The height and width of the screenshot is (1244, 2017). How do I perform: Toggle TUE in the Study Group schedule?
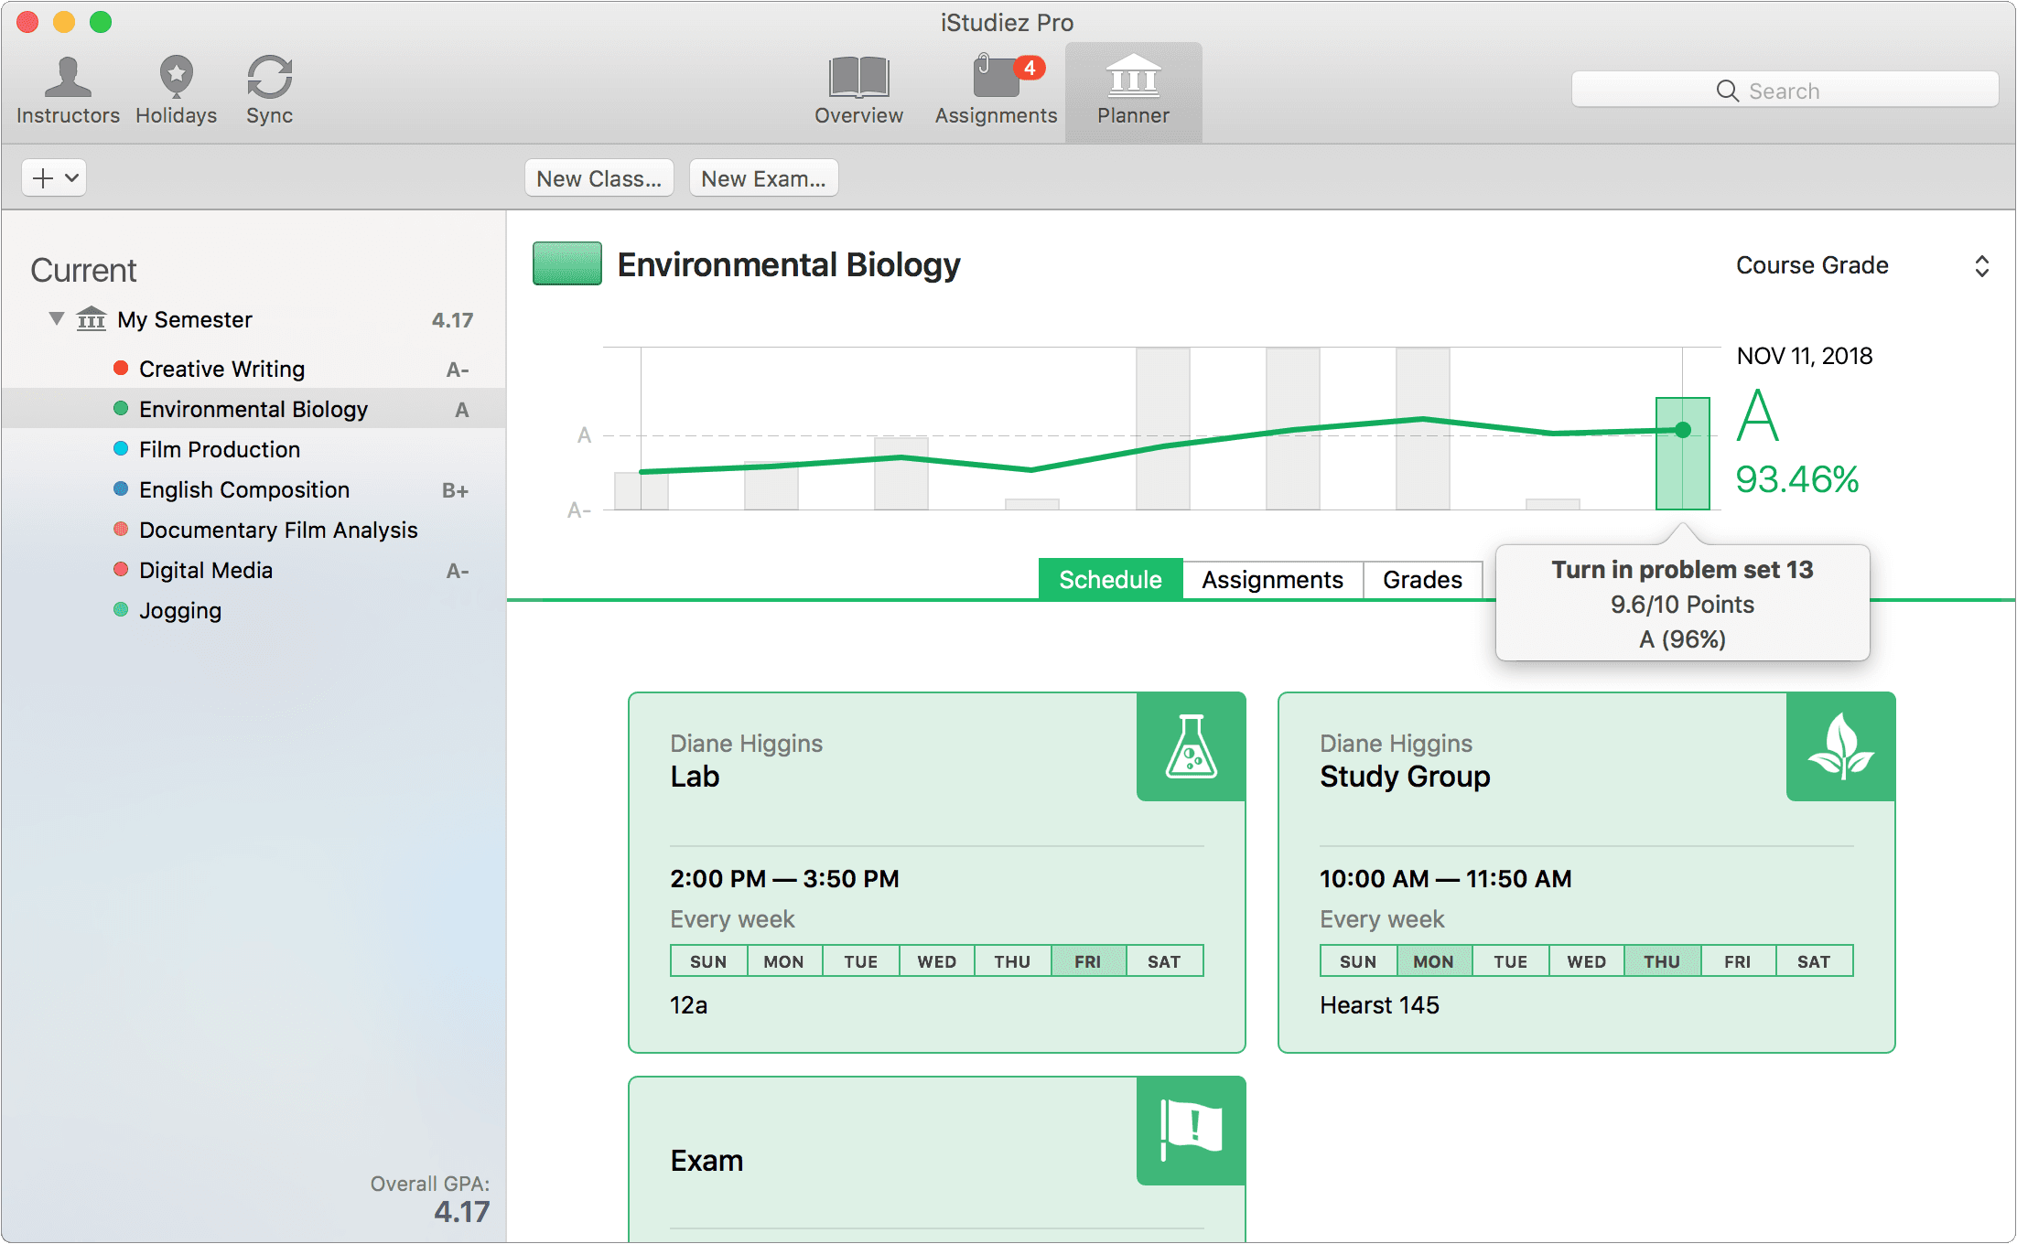[1511, 961]
